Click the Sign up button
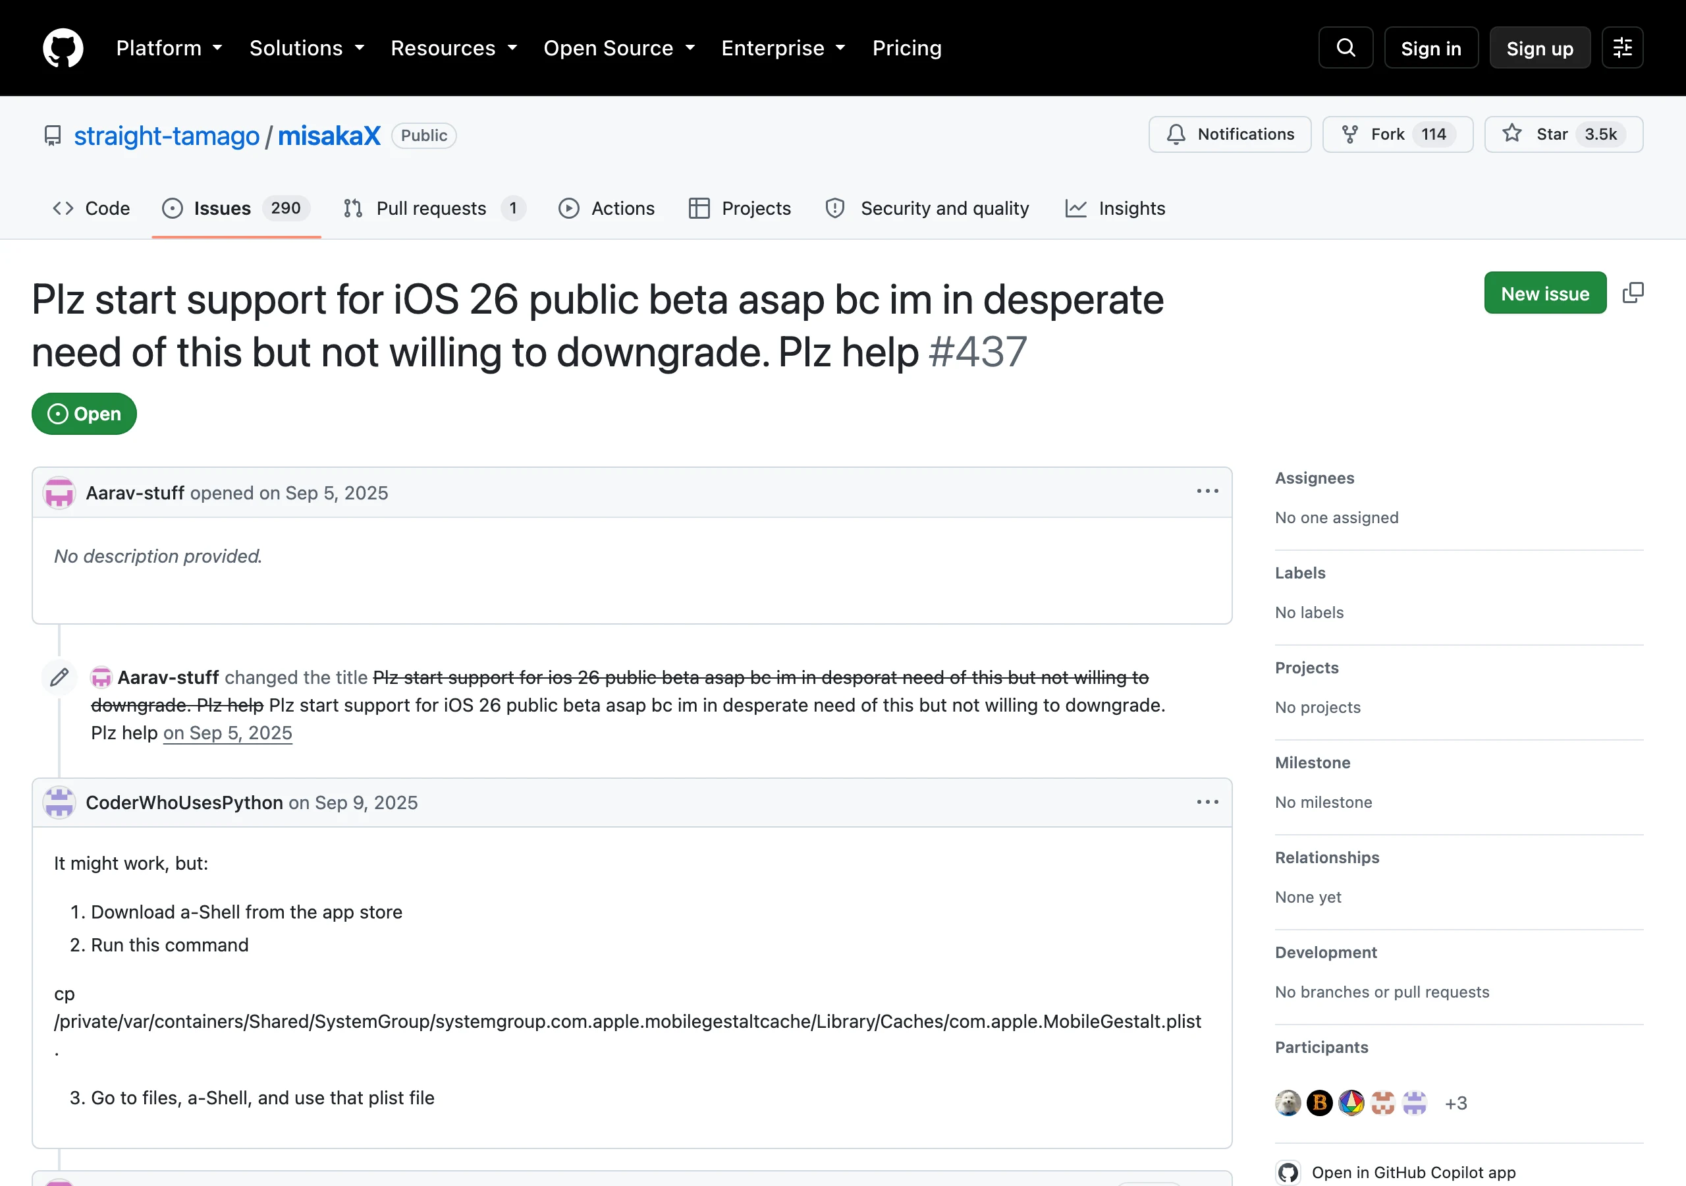Viewport: 1686px width, 1186px height. tap(1540, 47)
